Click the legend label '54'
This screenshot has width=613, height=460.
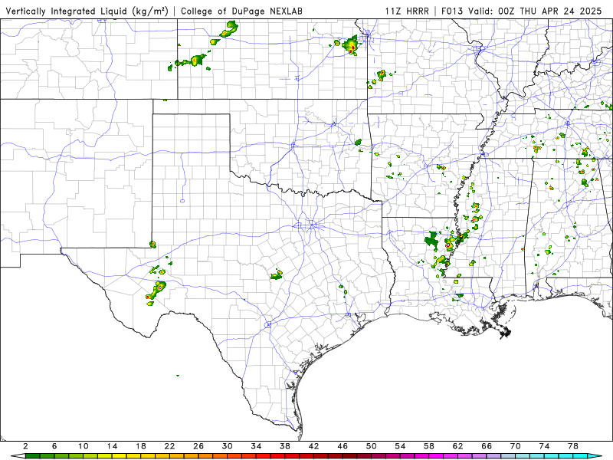pos(400,446)
